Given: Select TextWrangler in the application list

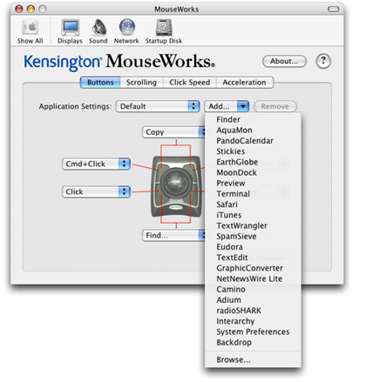Looking at the screenshot, I should [x=253, y=225].
